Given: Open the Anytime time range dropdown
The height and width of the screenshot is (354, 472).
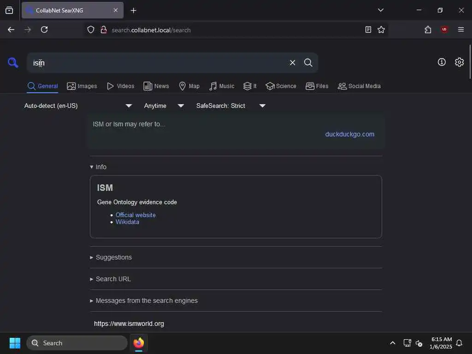Looking at the screenshot, I should (164, 106).
